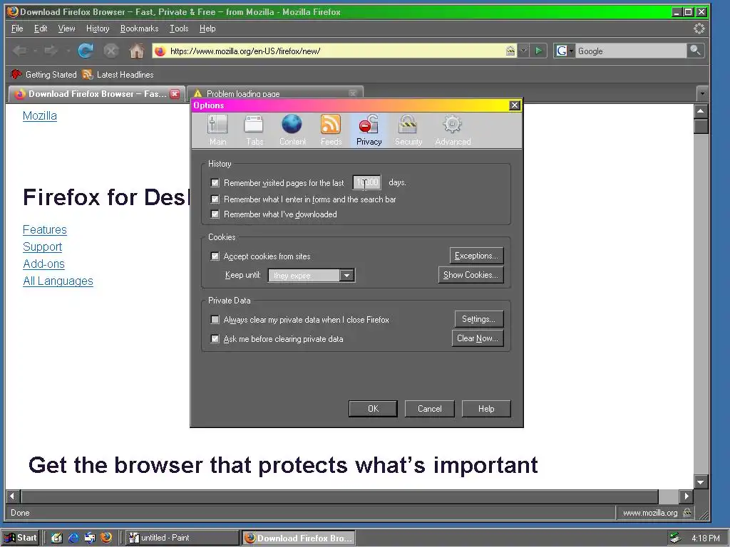Launch Firefox from quick launch bar

pos(106,538)
